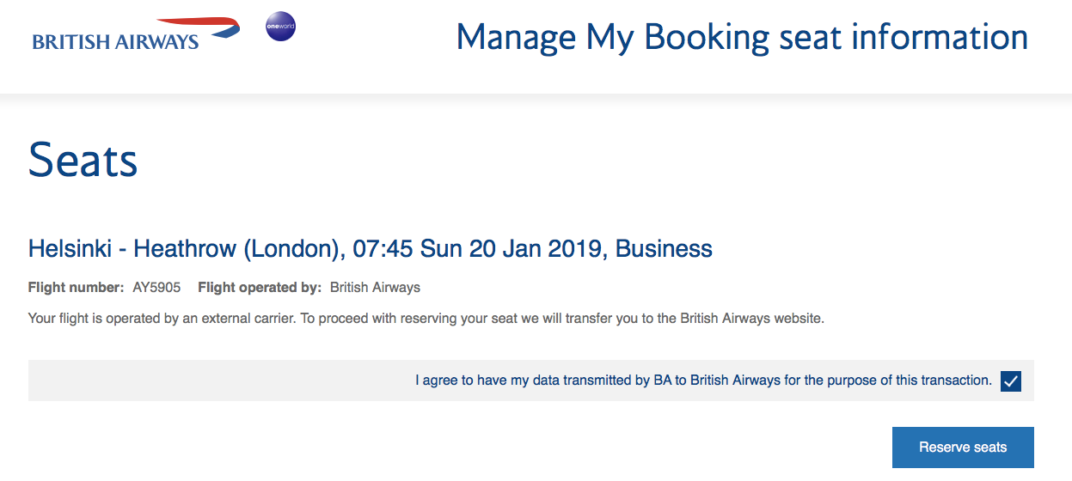
Task: Click the external carrier notice paragraph
Action: pyautogui.click(x=426, y=319)
